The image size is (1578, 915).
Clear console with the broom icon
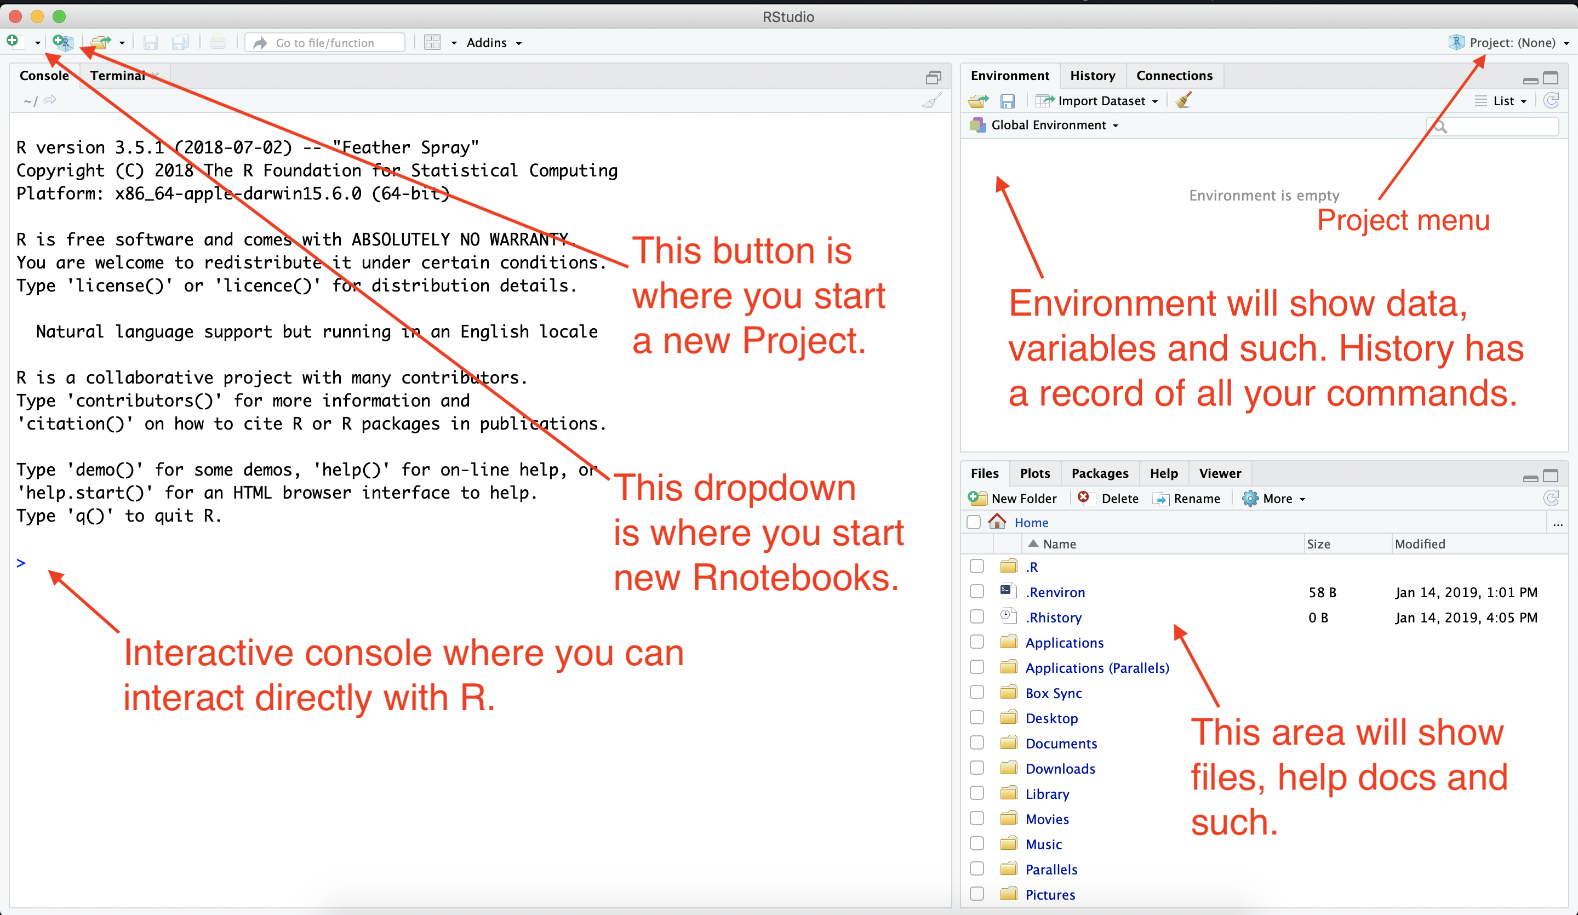(x=932, y=101)
